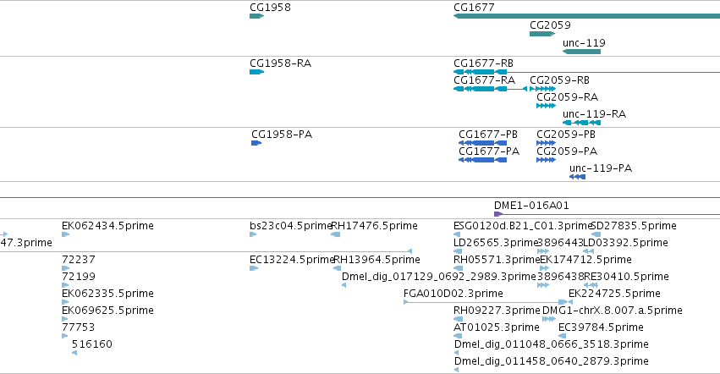Click the 516160 feature arrow
The image size is (720, 374).
(74, 353)
